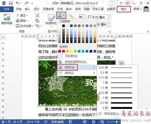Image resolution: width=151 pixels, height=124 pixels.
Task: Switch to Read Mode view icon
Action: click(85, 122)
